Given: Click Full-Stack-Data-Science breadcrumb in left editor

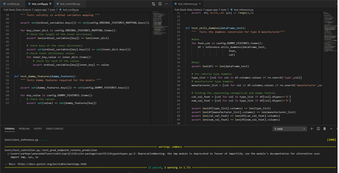Looking at the screenshot, I should (17, 10).
